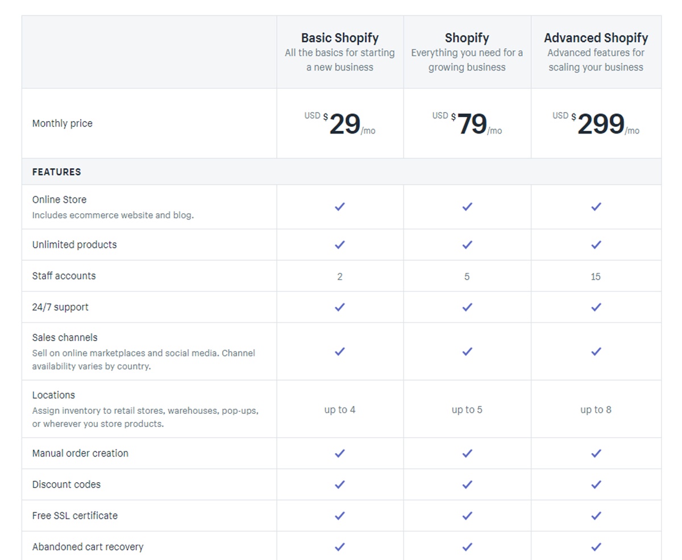Viewport: 682px width, 560px height.
Task: Click the 'up to 8' locations value
Action: [596, 410]
